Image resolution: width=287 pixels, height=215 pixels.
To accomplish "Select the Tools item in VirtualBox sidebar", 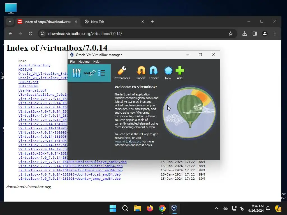I will [x=89, y=73].
